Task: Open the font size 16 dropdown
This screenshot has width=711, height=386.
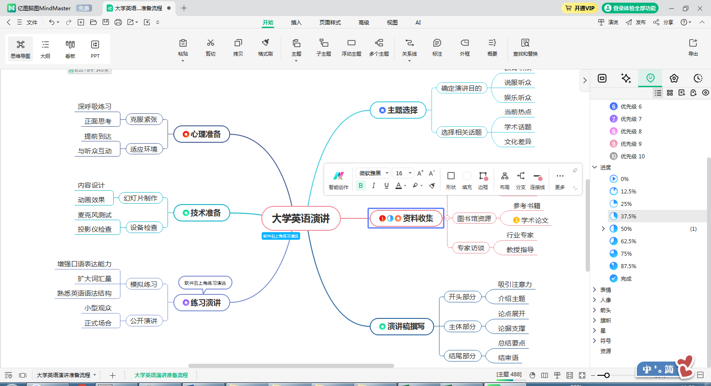Action: pos(403,173)
